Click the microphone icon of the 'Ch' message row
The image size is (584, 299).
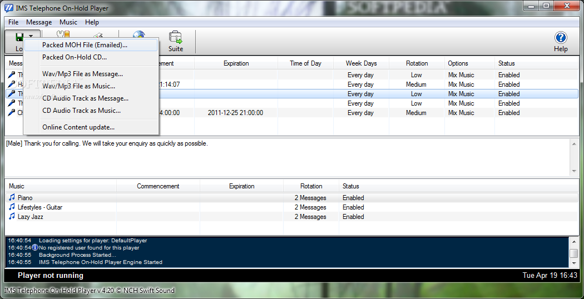coord(12,113)
